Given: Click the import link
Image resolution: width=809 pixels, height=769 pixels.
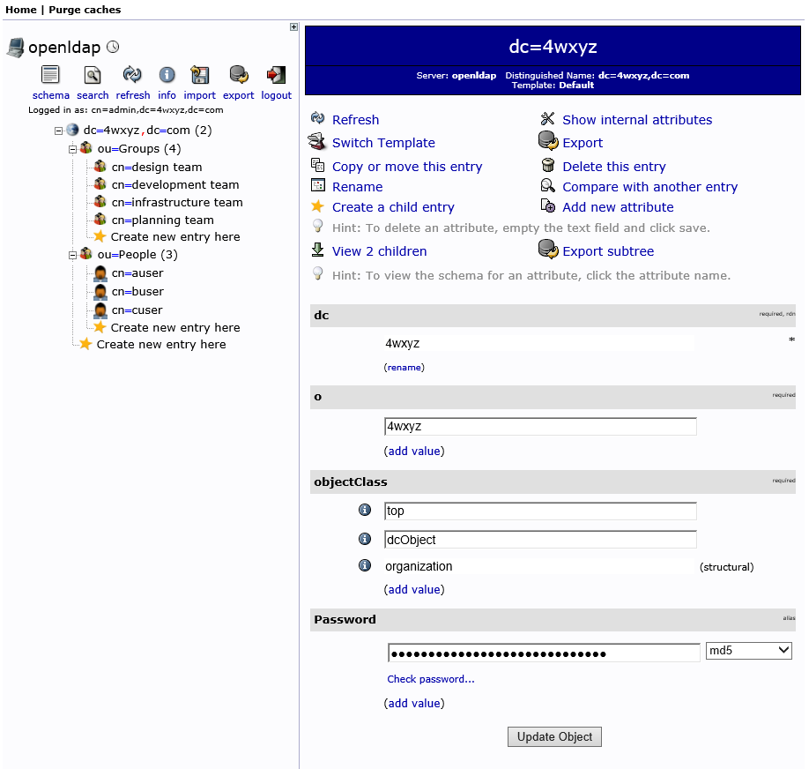Looking at the screenshot, I should pos(200,95).
